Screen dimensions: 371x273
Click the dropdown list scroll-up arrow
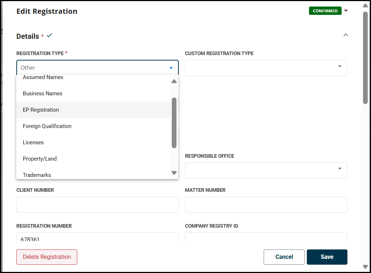pyautogui.click(x=174, y=81)
